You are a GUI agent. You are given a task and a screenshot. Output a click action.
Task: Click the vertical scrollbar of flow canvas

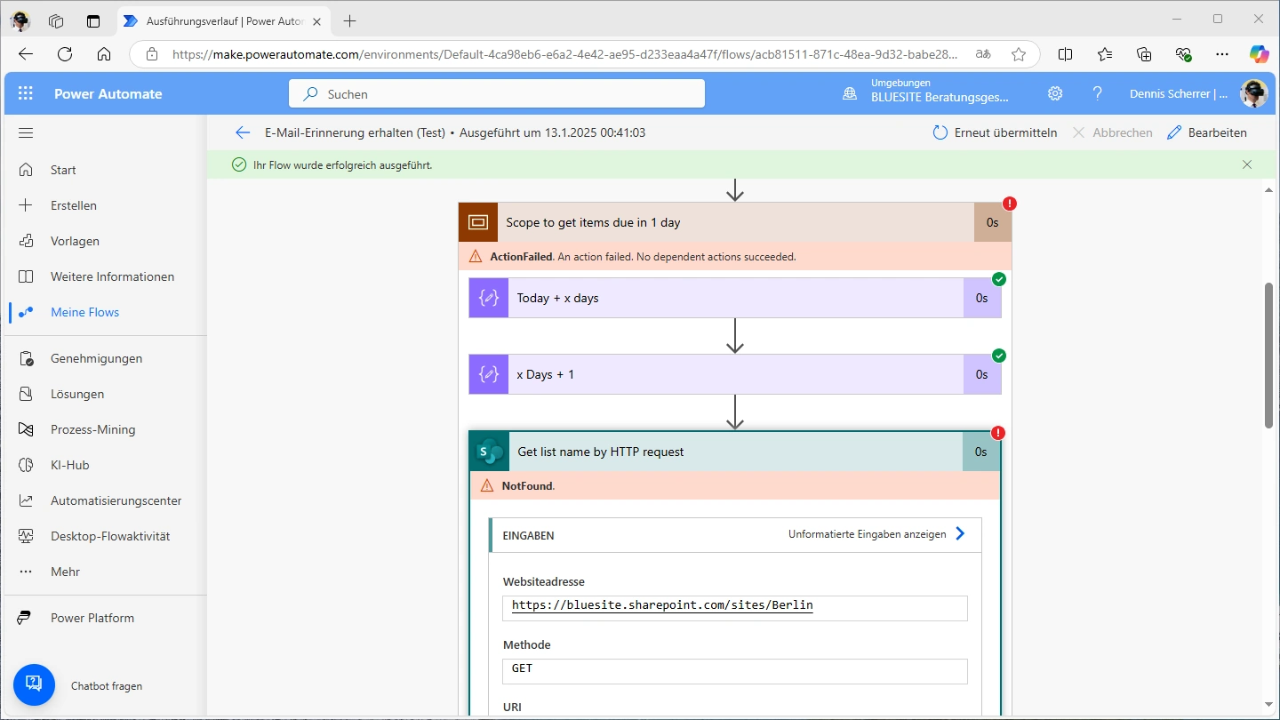pyautogui.click(x=1268, y=356)
